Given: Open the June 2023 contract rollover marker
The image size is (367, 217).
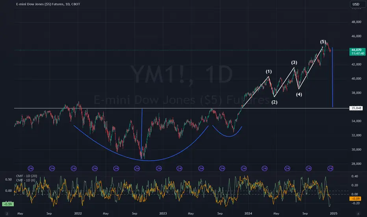Looking at the screenshot, I should click(201, 168).
